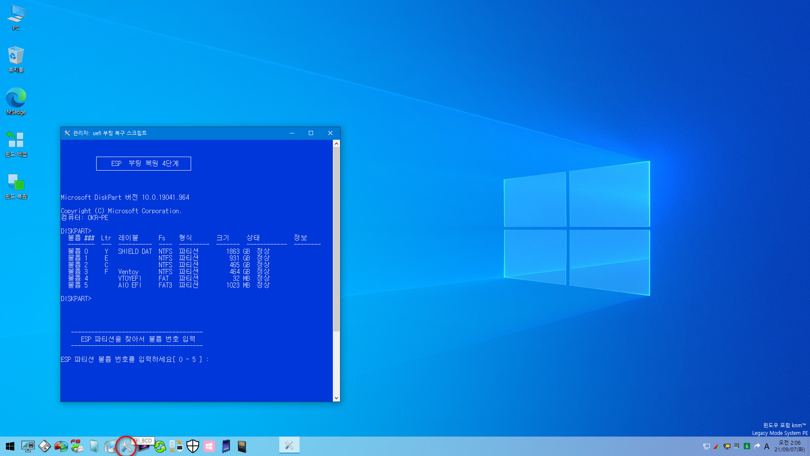Minimize the uefi 부팅 복구 스크립트 window
This screenshot has width=810, height=456.
pos(292,133)
